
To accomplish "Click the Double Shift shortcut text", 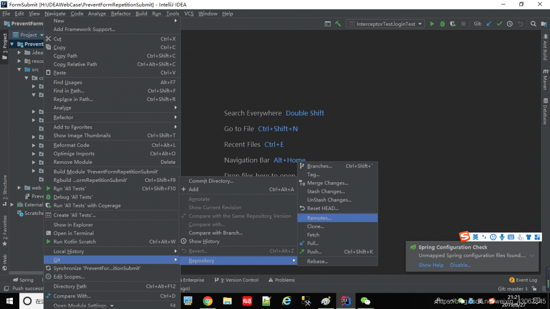I will point(305,113).
